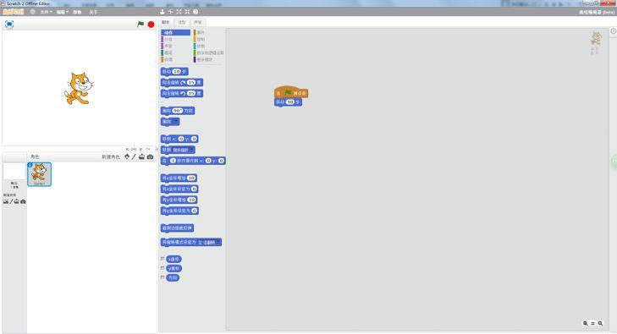Click the value field of change x by block
The width and height of the screenshot is (617, 334).
pos(191,178)
